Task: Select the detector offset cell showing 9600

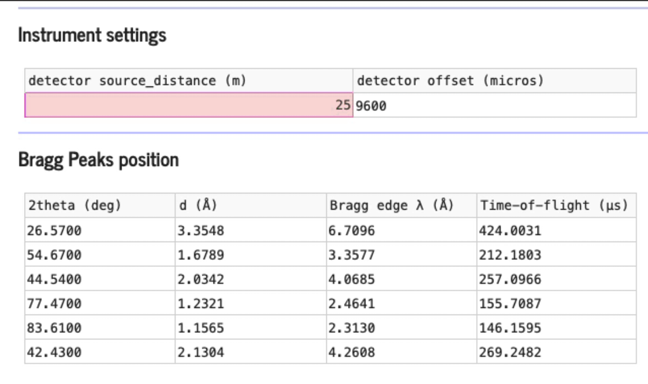Action: click(x=494, y=105)
